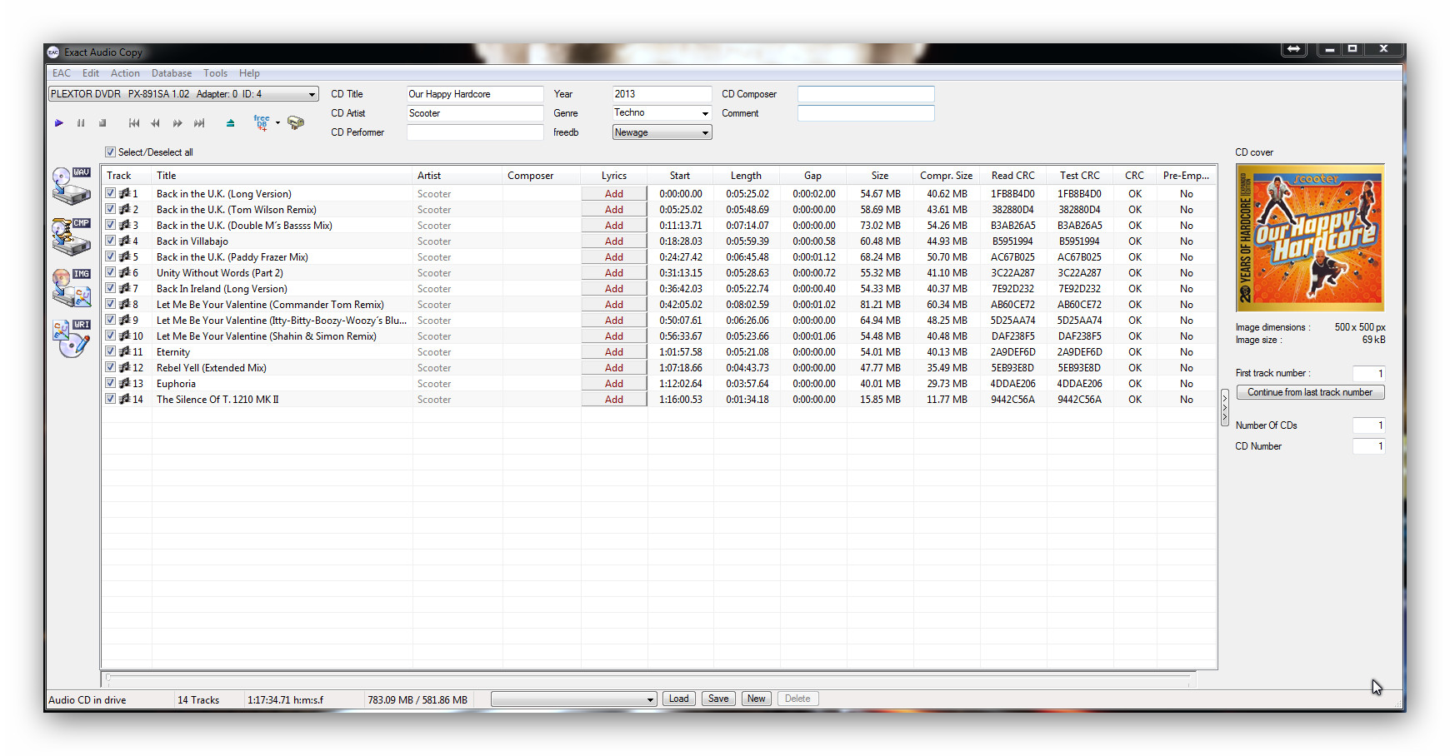Click the WRI write CD icon
The height and width of the screenshot is (756, 1450).
pos(71,338)
